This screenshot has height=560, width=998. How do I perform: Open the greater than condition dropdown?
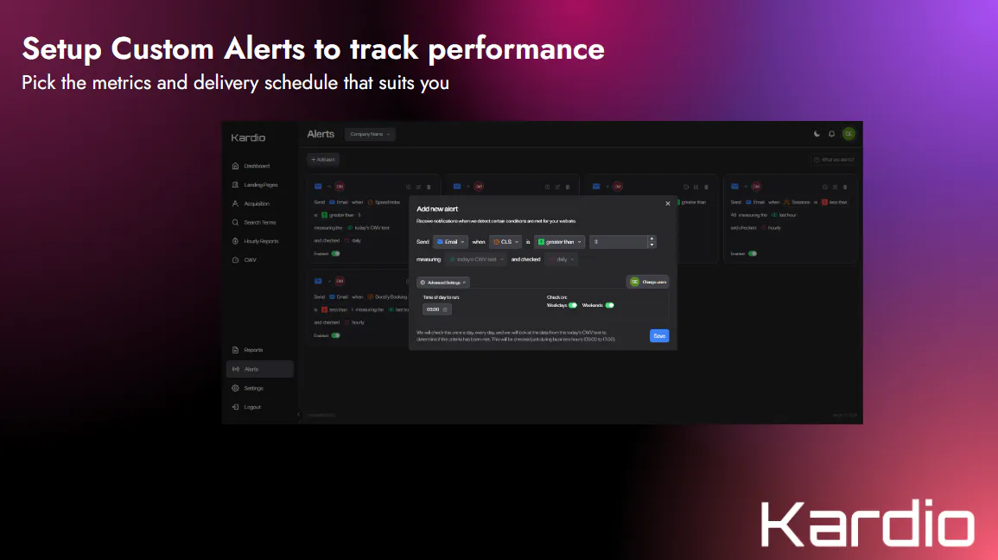point(559,242)
